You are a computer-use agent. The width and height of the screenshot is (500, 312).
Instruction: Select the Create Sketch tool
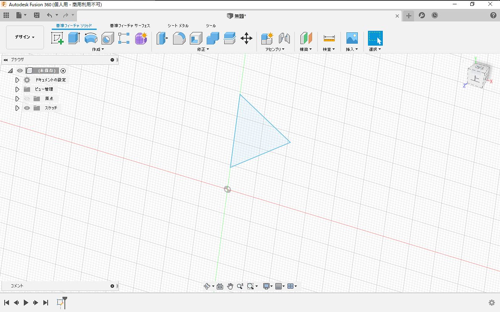[x=57, y=38]
